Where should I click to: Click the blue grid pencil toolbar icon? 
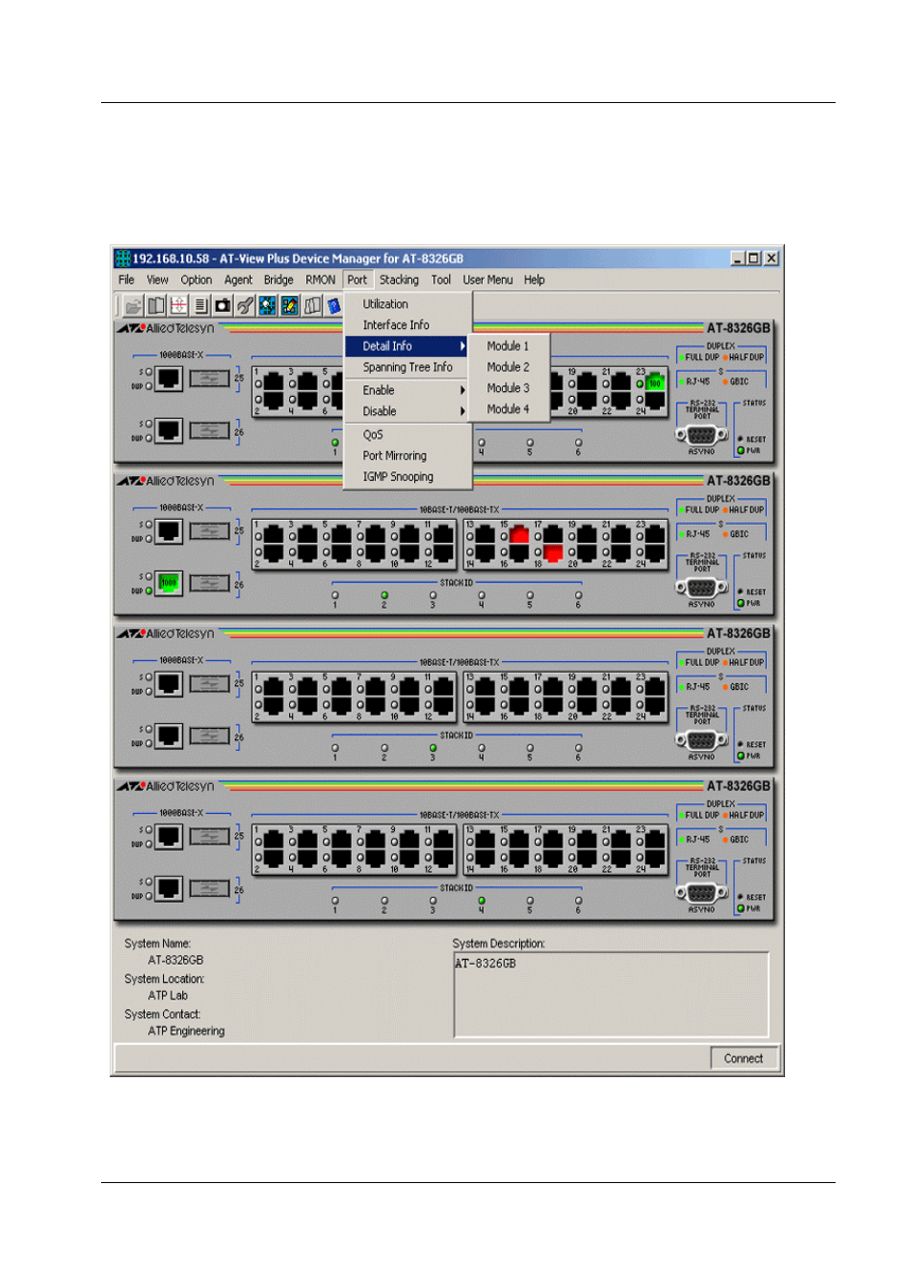point(289,305)
